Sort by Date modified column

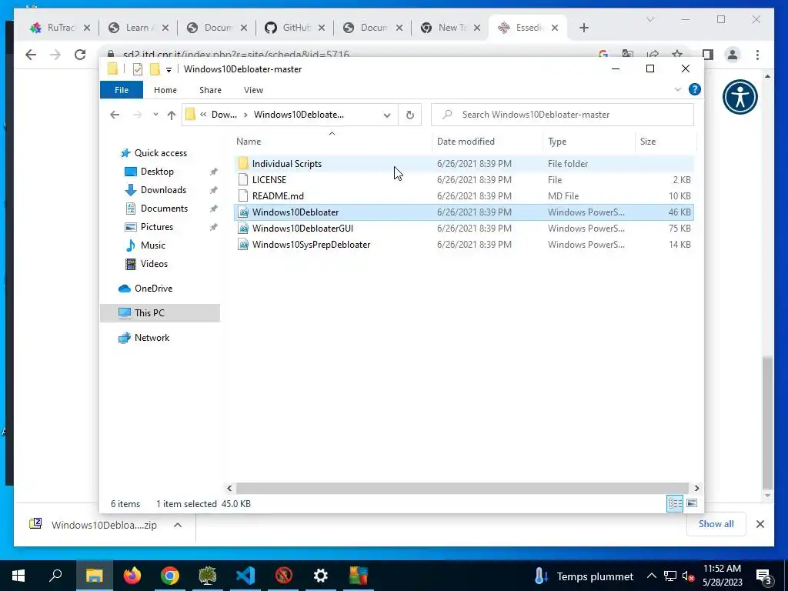pyautogui.click(x=487, y=142)
